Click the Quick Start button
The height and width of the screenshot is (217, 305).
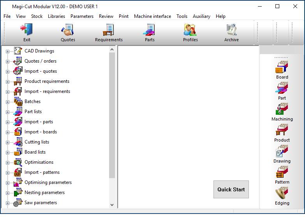[231, 189]
